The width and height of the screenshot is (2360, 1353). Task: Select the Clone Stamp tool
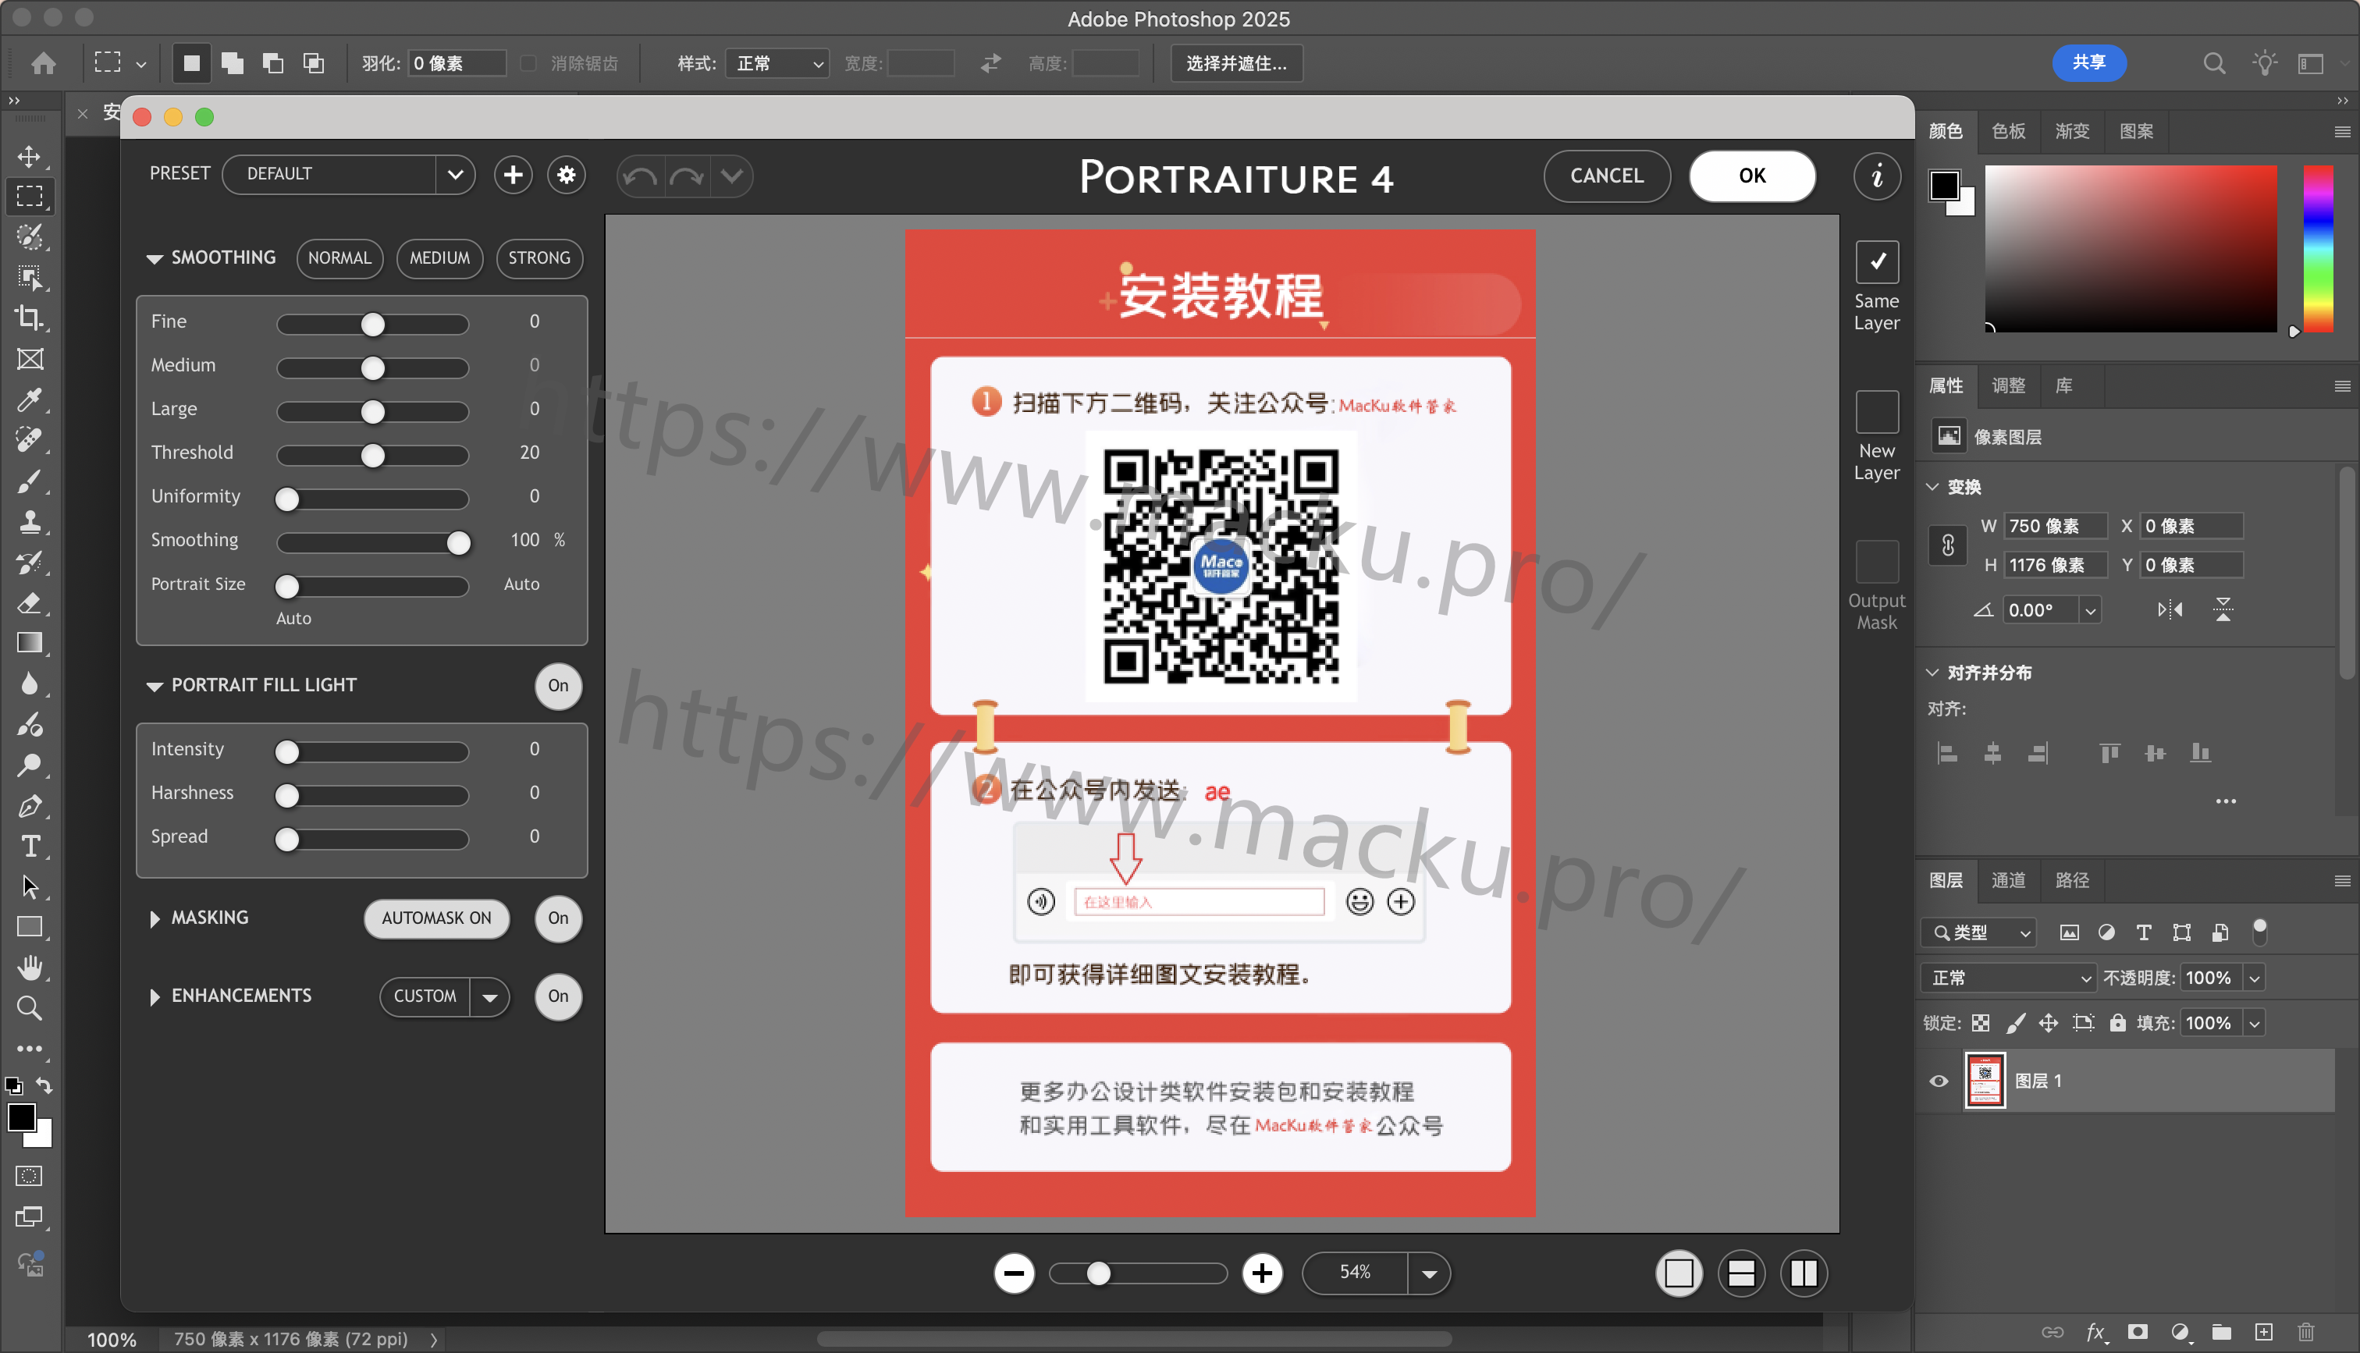[x=30, y=521]
